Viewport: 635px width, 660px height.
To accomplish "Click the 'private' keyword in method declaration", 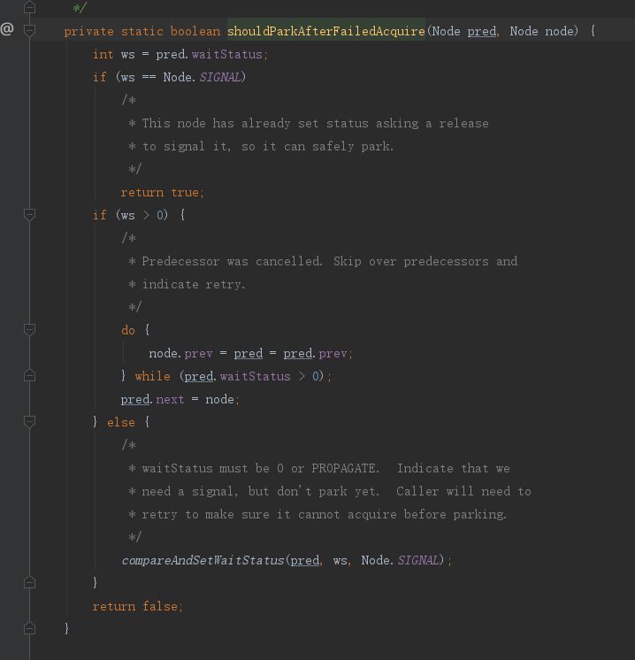I will [x=88, y=31].
